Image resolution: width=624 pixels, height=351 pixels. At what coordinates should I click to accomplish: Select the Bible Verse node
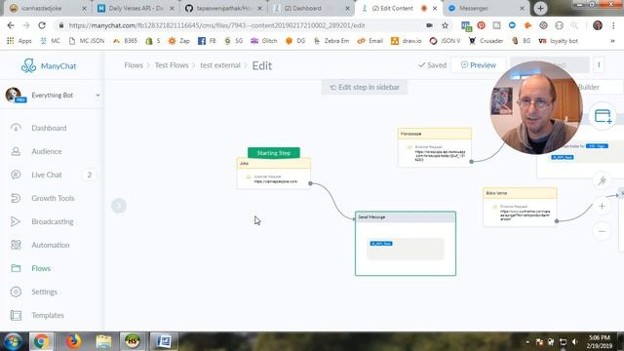tap(520, 207)
